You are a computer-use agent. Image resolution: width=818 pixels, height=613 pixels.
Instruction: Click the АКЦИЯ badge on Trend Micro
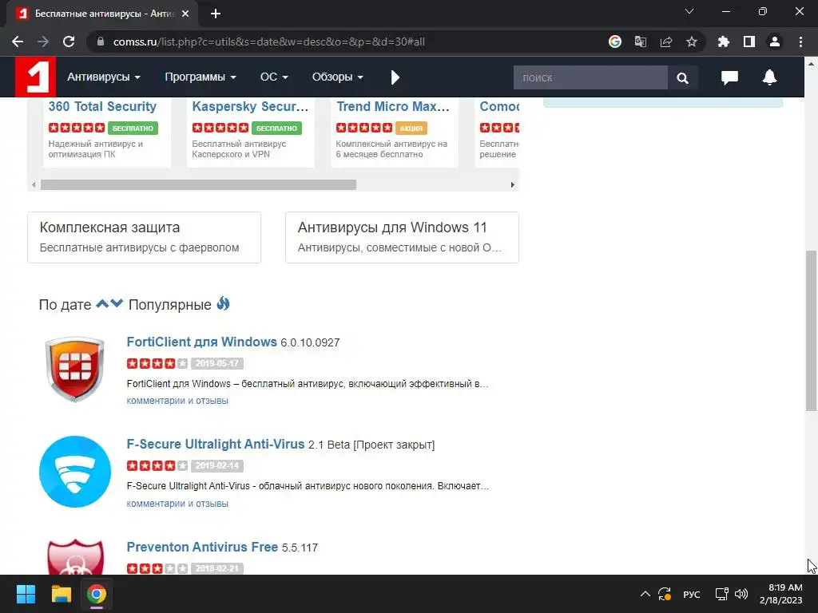coord(411,129)
